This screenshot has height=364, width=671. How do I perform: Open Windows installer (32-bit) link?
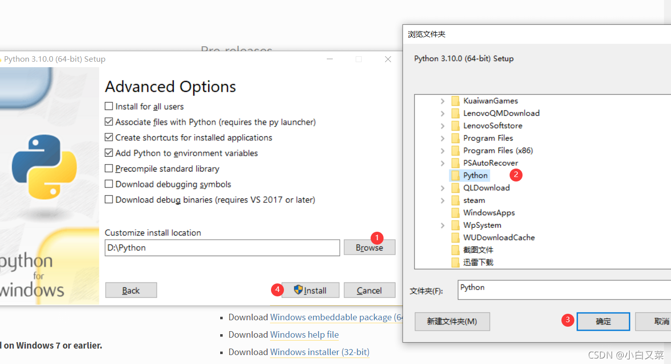point(320,352)
